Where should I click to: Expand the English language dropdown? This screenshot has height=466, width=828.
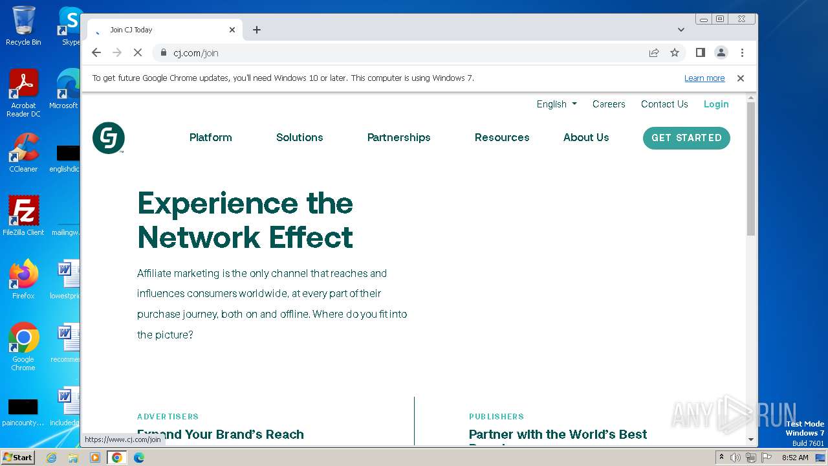click(x=556, y=104)
